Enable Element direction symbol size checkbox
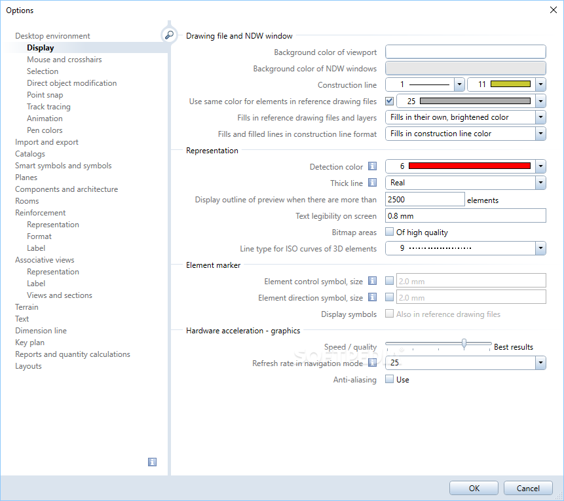Screen dimensions: 564x501 click(389, 297)
